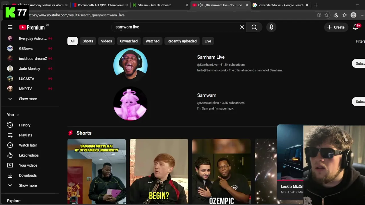
Task: Select the Live filter chip
Action: coord(208,41)
